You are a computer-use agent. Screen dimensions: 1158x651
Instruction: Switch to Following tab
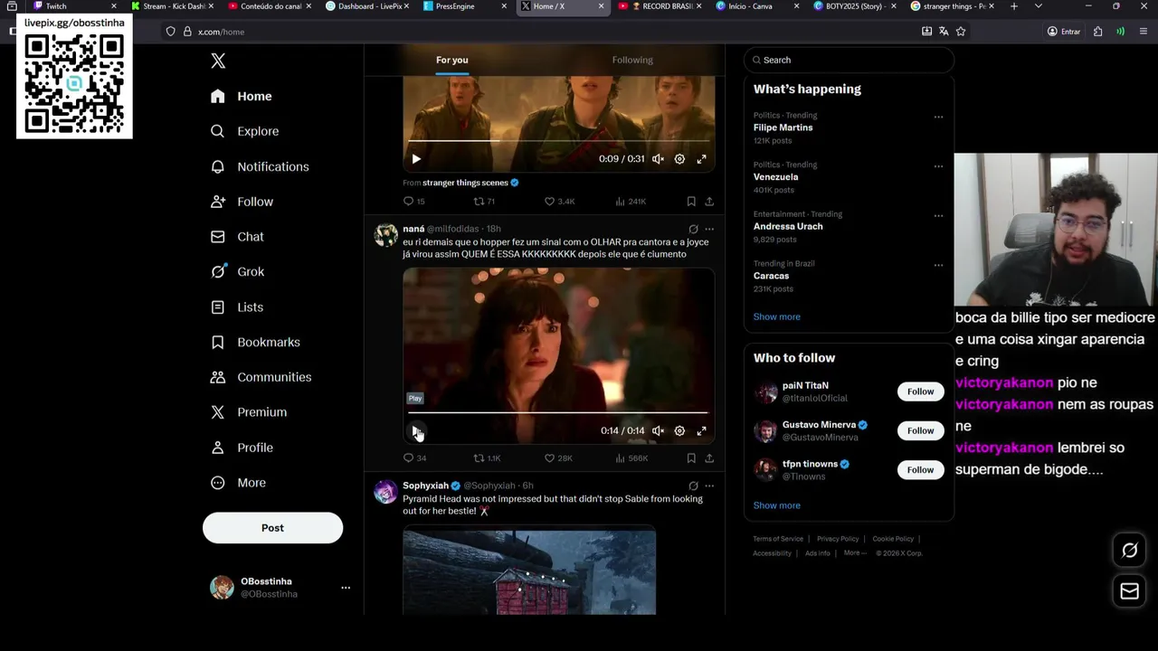point(632,60)
